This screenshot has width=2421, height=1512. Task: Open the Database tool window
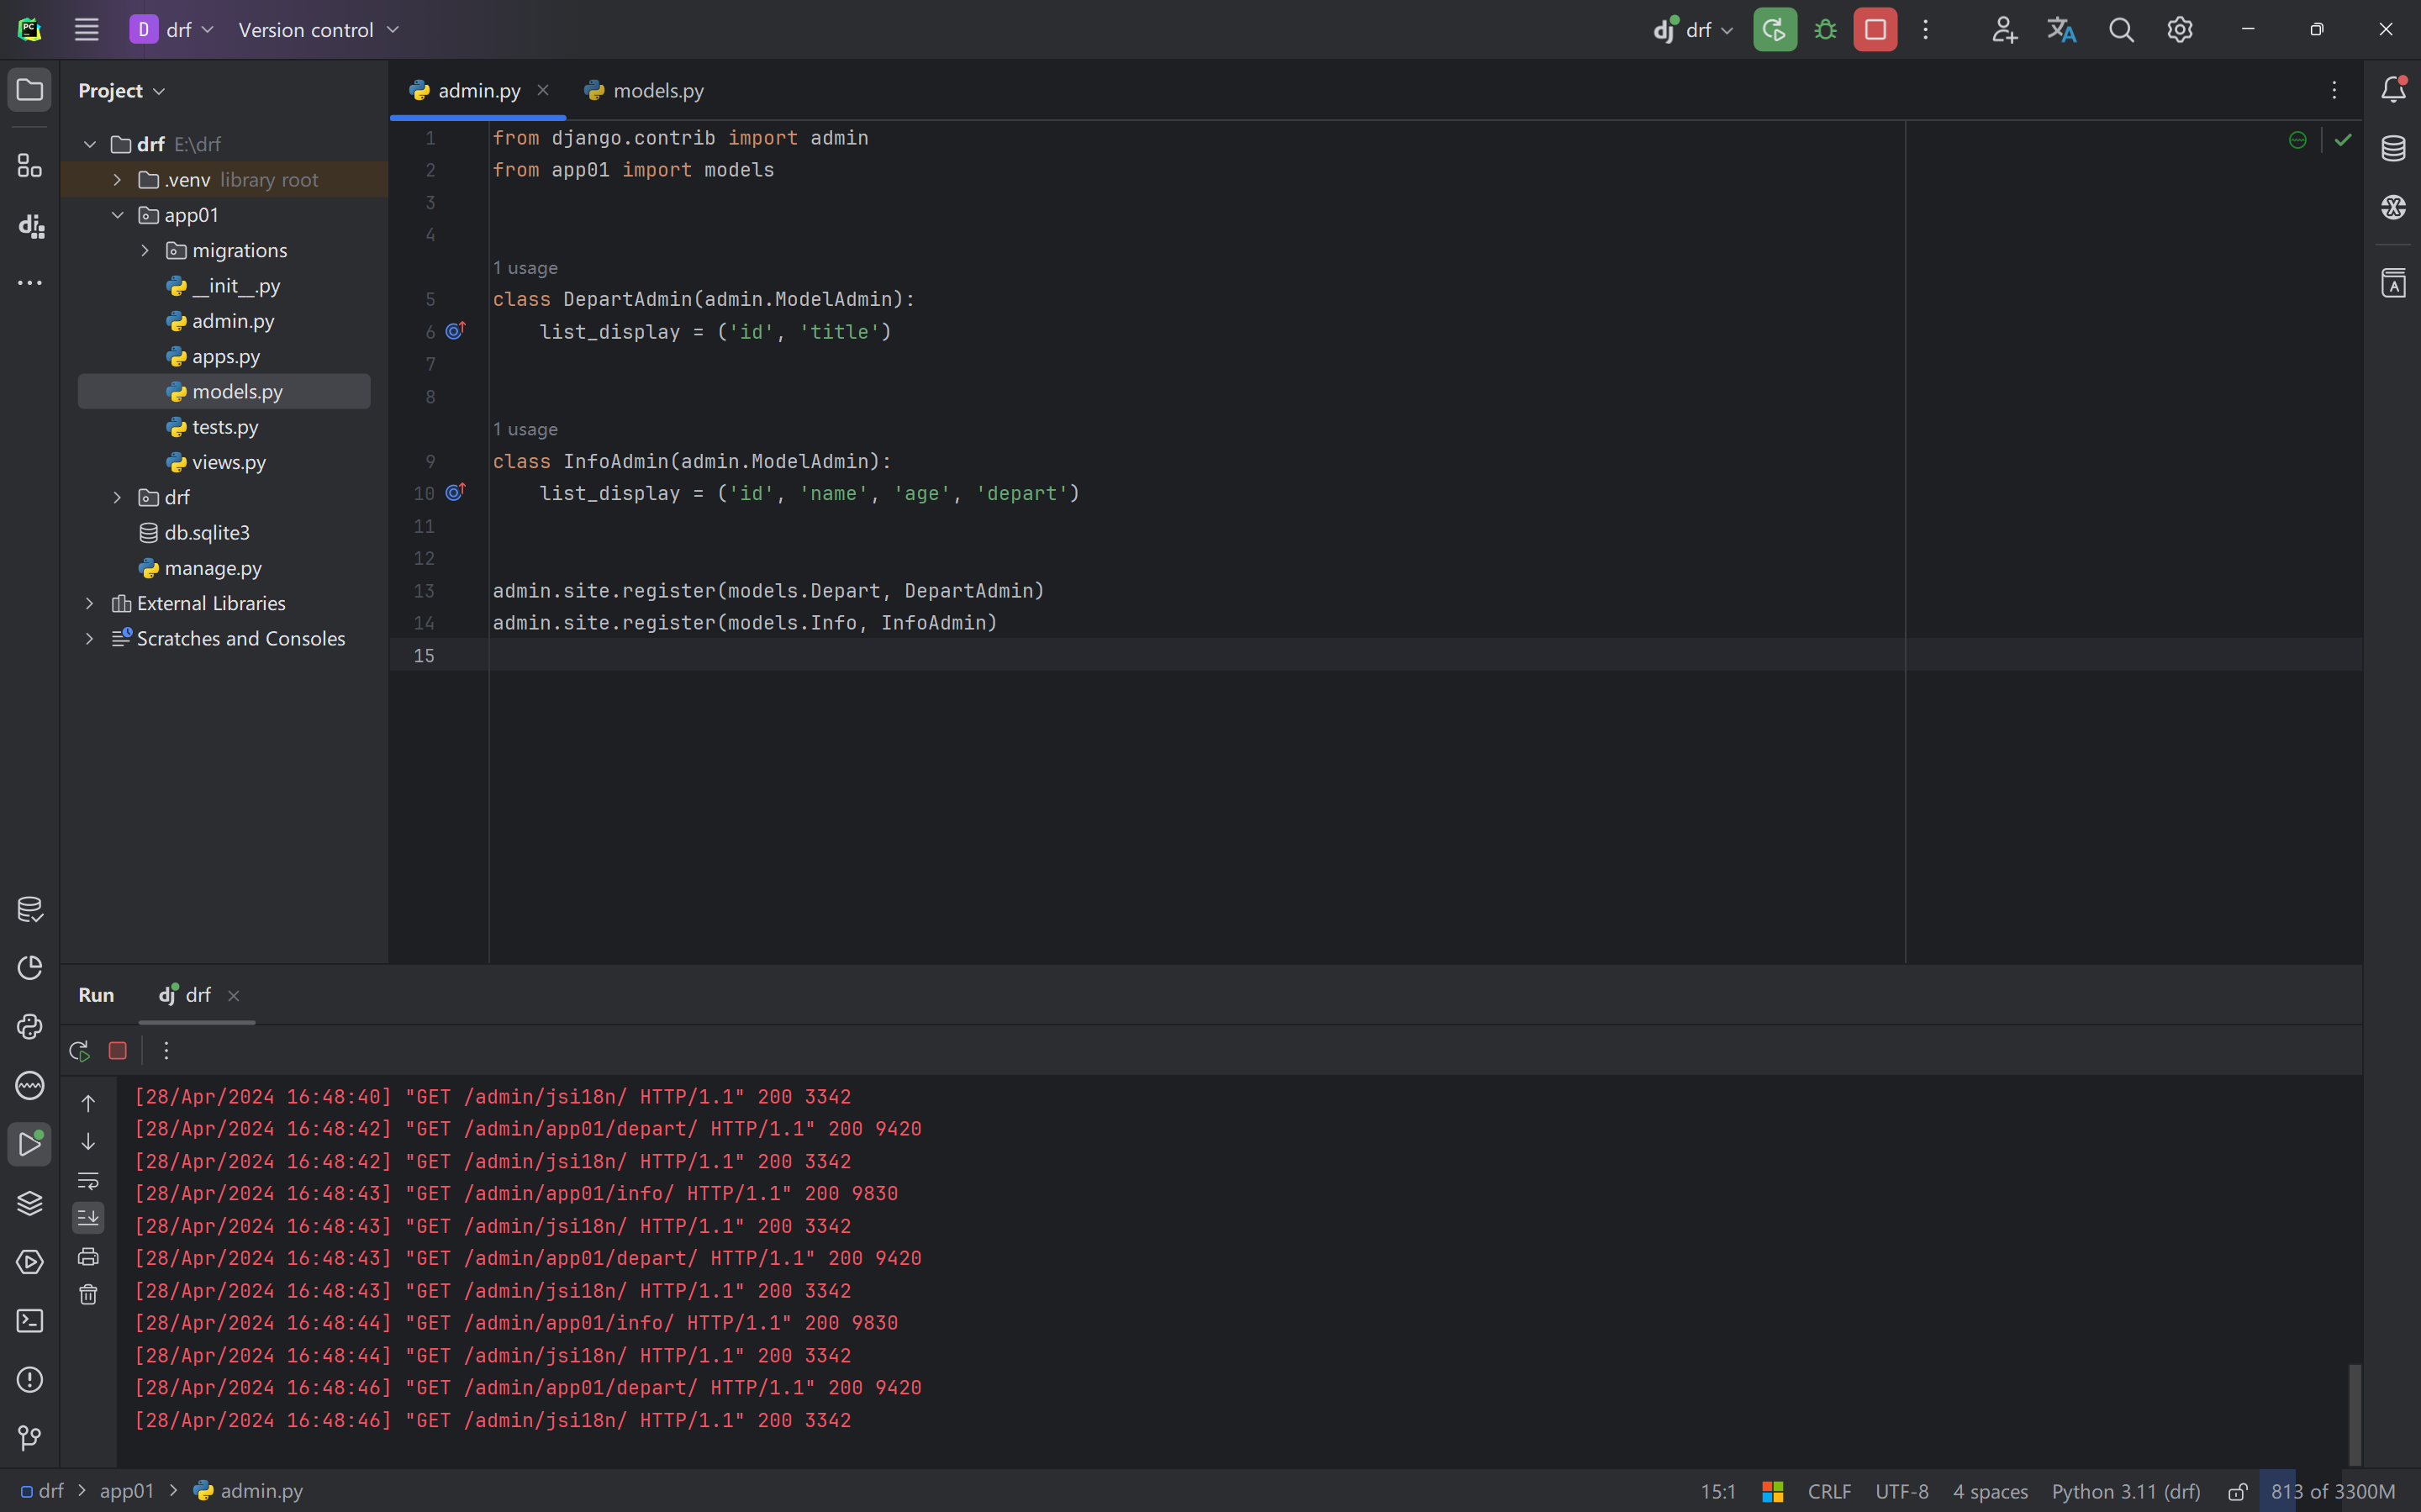click(x=2393, y=148)
